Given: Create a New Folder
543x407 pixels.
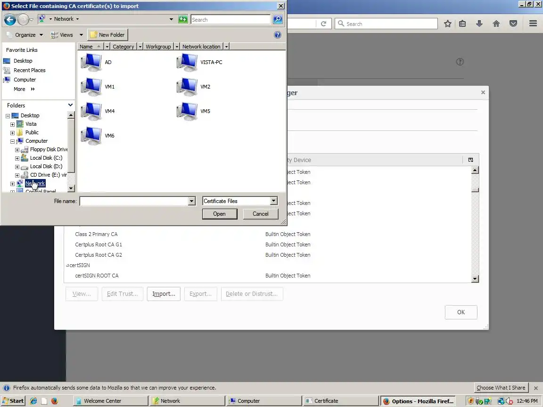Looking at the screenshot, I should [107, 34].
